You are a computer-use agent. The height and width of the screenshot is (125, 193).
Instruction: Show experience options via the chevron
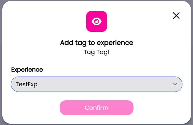pos(175,84)
